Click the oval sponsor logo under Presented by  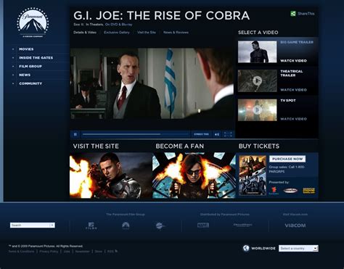pyautogui.click(x=290, y=191)
